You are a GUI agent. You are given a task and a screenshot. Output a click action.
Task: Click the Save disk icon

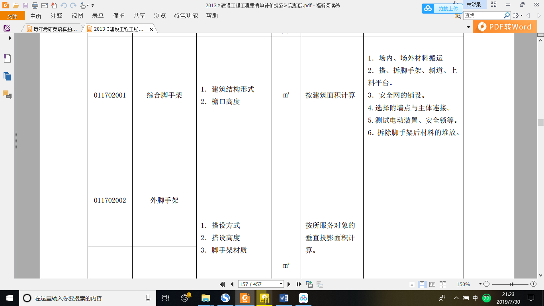coord(25,6)
